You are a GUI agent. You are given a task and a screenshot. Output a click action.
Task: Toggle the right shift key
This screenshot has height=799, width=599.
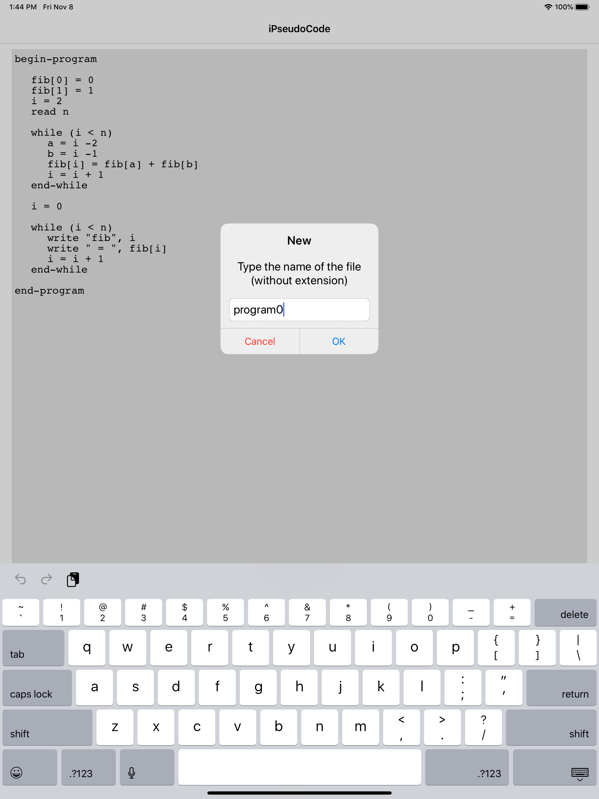[551, 727]
